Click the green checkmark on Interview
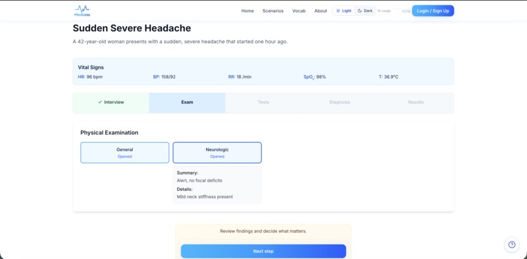 point(100,102)
